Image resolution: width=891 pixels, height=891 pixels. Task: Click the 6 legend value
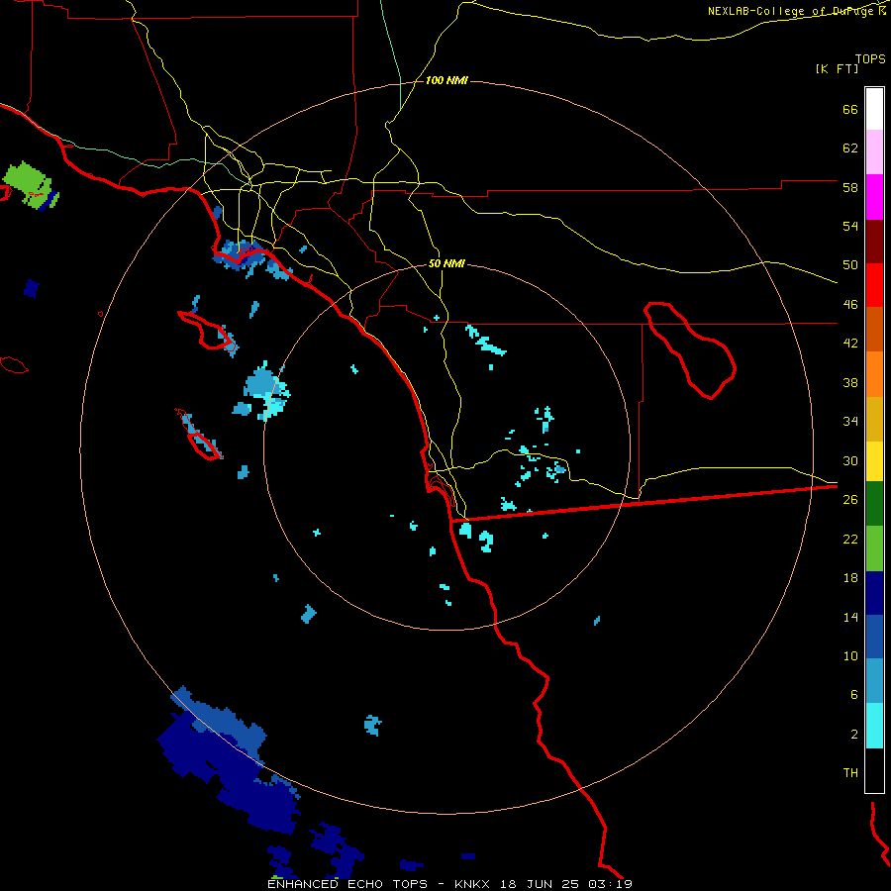854,694
